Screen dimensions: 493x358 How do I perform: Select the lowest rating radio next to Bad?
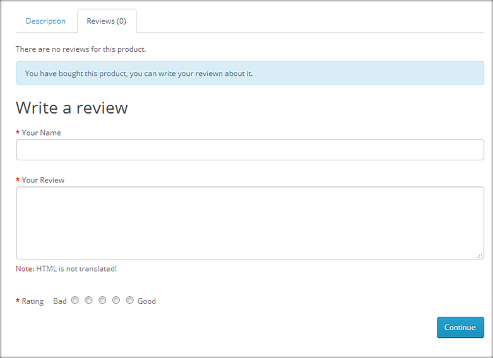75,300
